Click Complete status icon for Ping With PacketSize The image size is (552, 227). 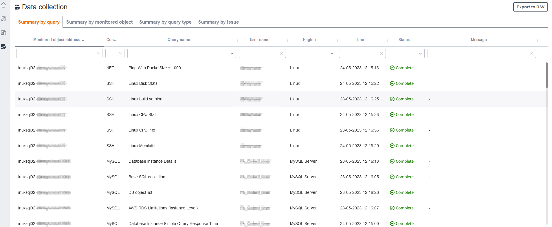point(392,68)
